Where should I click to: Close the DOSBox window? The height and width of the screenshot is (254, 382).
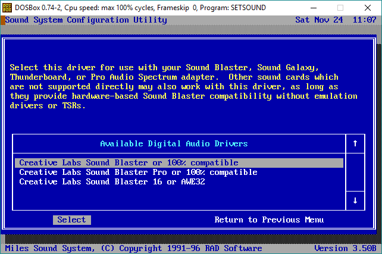point(368,8)
